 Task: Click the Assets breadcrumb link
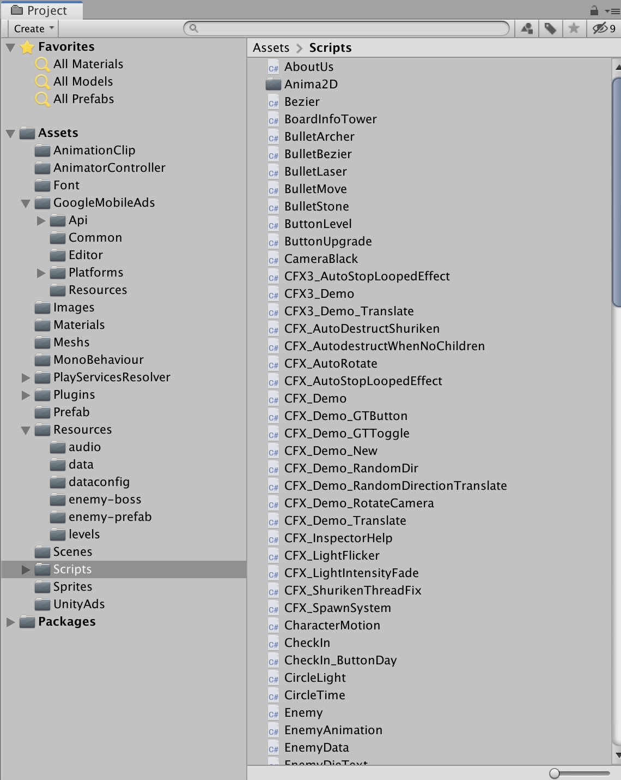click(271, 48)
